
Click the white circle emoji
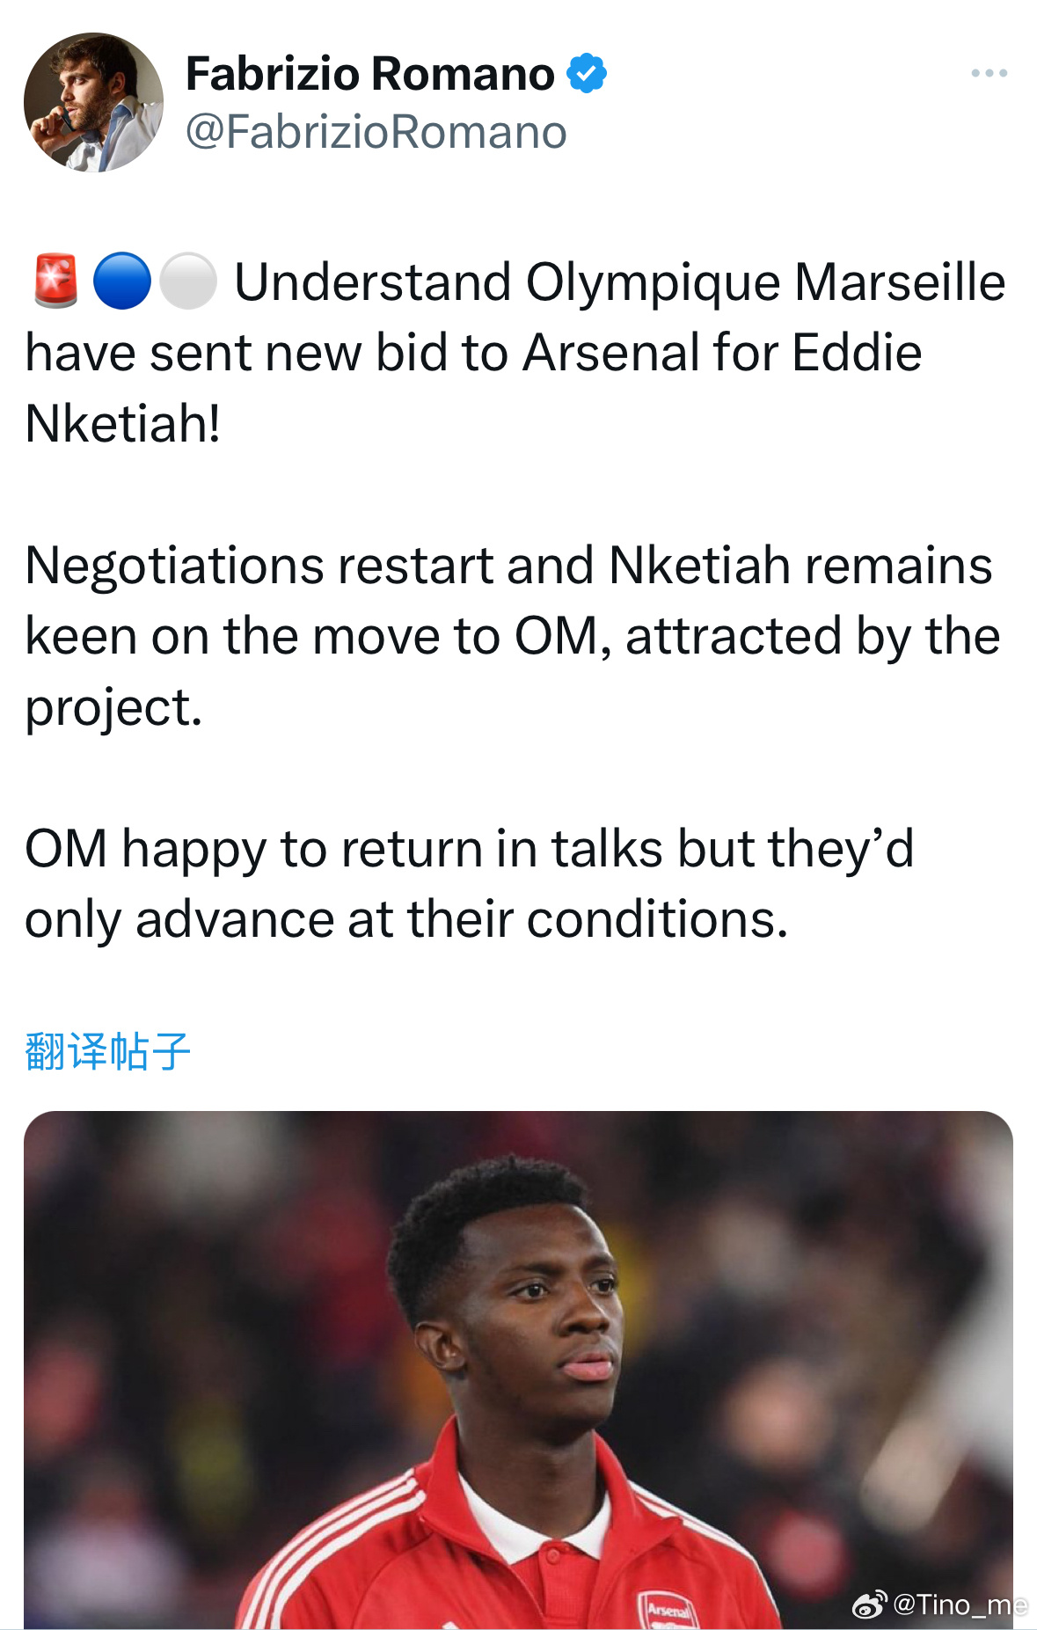[x=187, y=281]
